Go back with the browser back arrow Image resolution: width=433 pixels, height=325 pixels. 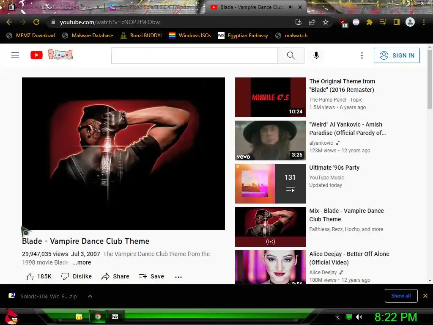9,22
